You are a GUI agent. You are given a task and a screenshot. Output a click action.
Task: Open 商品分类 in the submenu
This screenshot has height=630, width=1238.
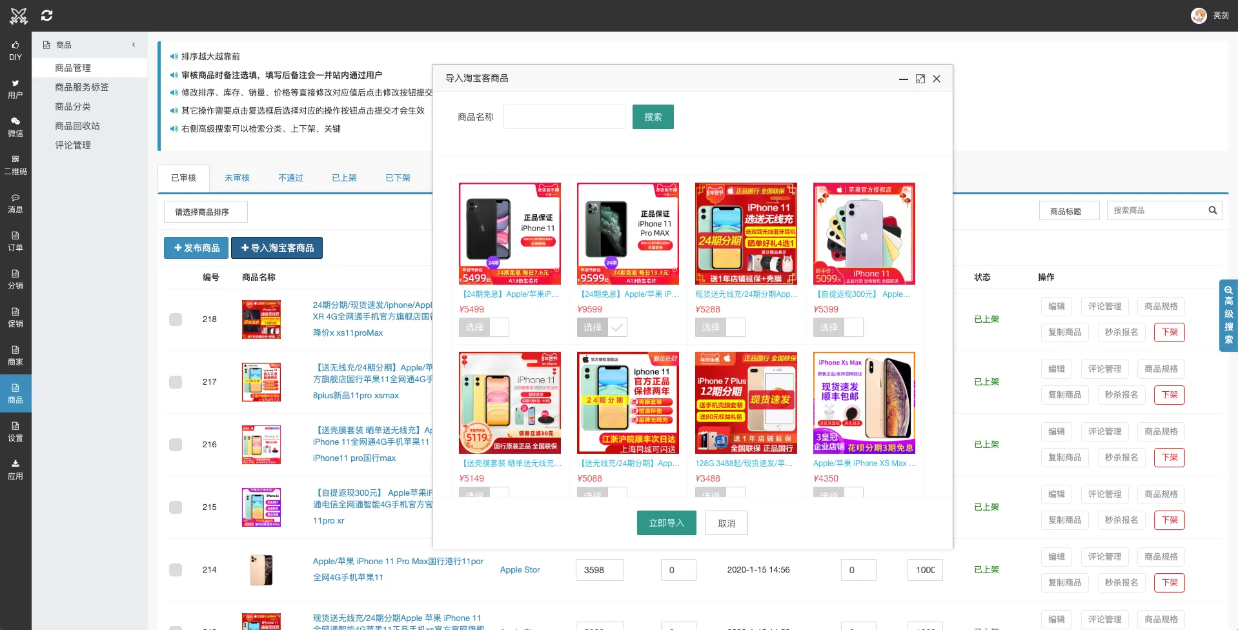pos(90,107)
